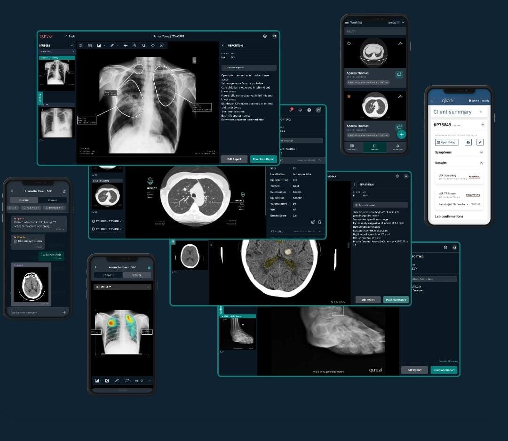Screen dimensions: 508x441
Task: Click Download Report on chest X-ray window
Action: tap(263, 159)
